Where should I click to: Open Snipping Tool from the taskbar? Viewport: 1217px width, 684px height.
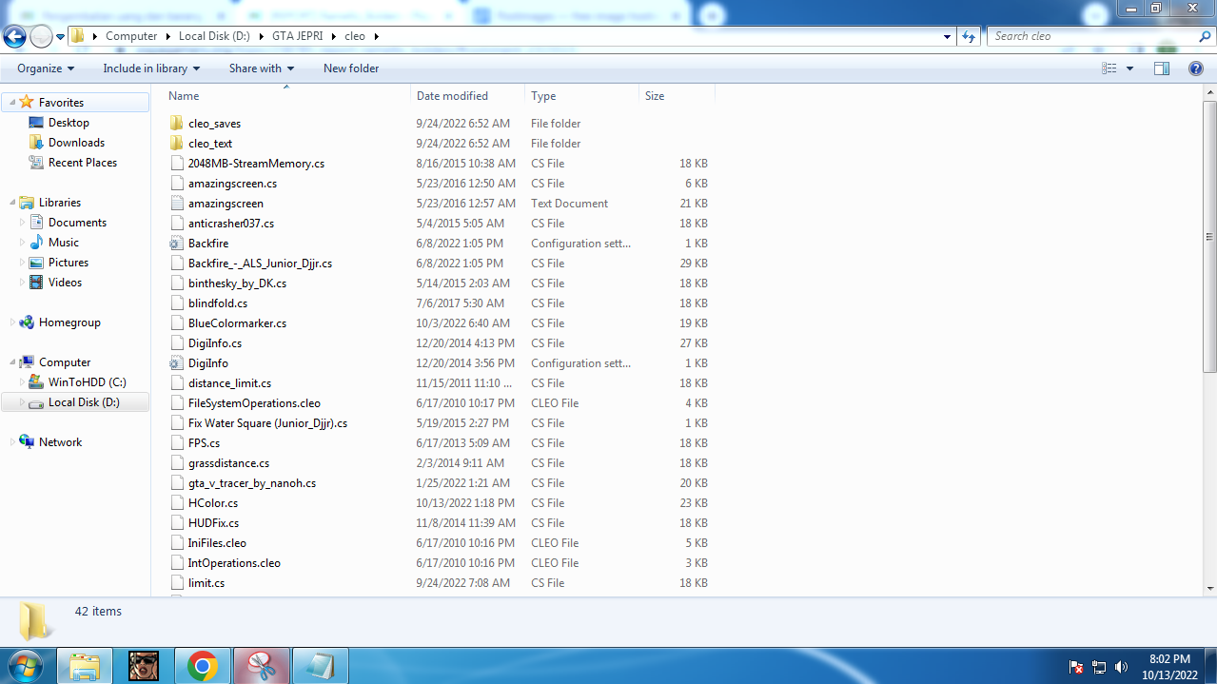point(261,666)
